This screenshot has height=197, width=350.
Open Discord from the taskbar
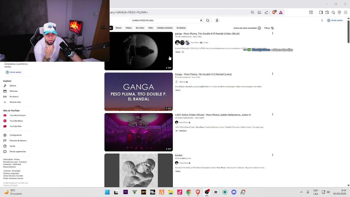(234, 192)
